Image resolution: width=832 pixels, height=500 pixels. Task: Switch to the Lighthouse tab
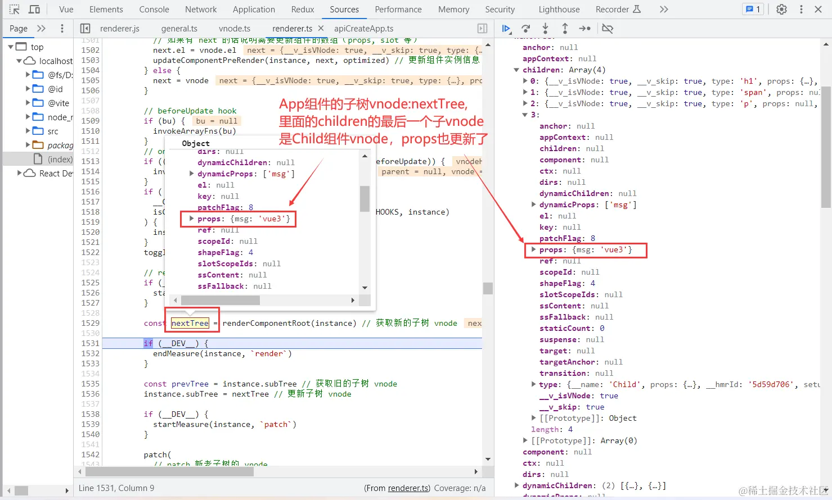click(559, 10)
